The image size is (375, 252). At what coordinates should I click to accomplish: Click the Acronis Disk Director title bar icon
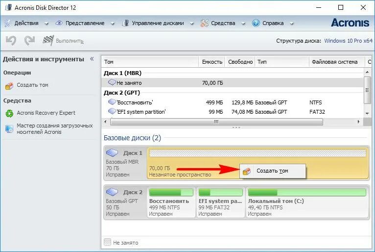coord(9,7)
